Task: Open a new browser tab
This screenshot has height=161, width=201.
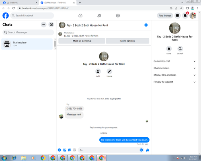Action: click(80, 3)
